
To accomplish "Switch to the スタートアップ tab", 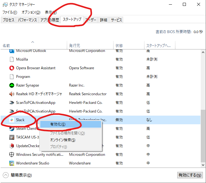I will click(x=72, y=19).
